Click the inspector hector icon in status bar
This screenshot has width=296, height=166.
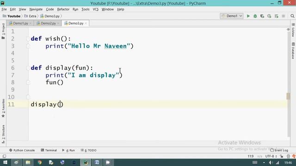[x=288, y=156]
